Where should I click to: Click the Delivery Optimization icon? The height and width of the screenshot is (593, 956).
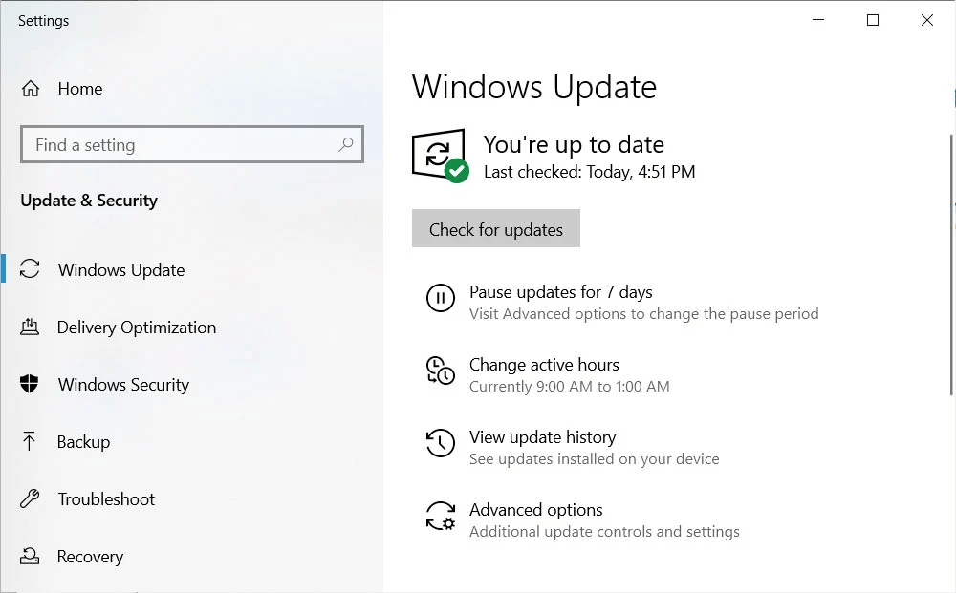pos(30,327)
